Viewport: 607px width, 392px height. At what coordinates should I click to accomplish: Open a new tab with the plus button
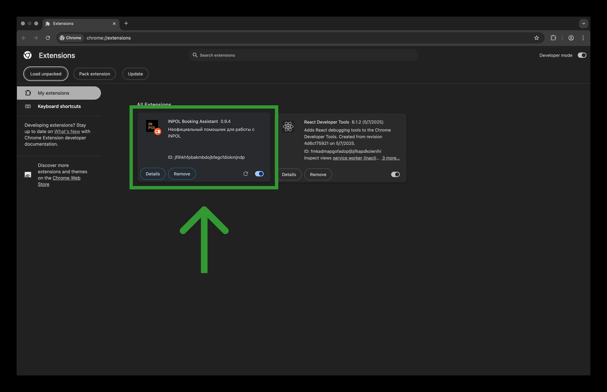point(126,23)
